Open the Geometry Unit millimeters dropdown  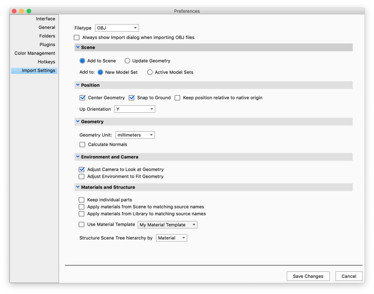coord(135,135)
